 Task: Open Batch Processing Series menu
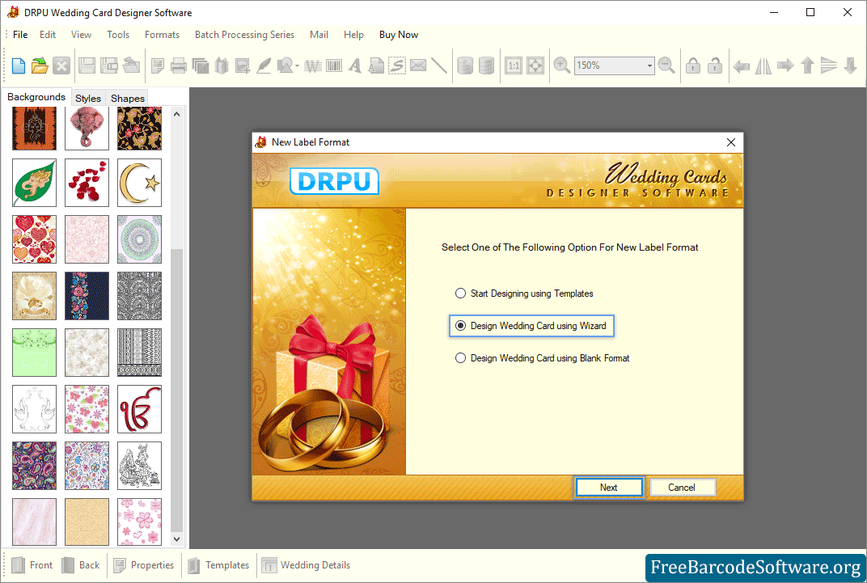tap(244, 34)
